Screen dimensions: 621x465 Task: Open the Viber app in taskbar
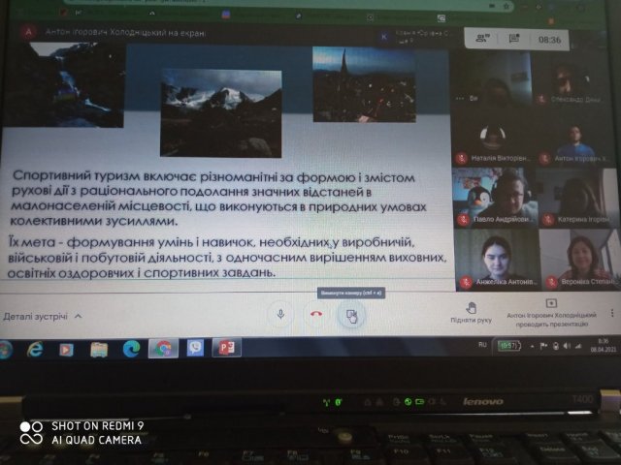coord(194,348)
